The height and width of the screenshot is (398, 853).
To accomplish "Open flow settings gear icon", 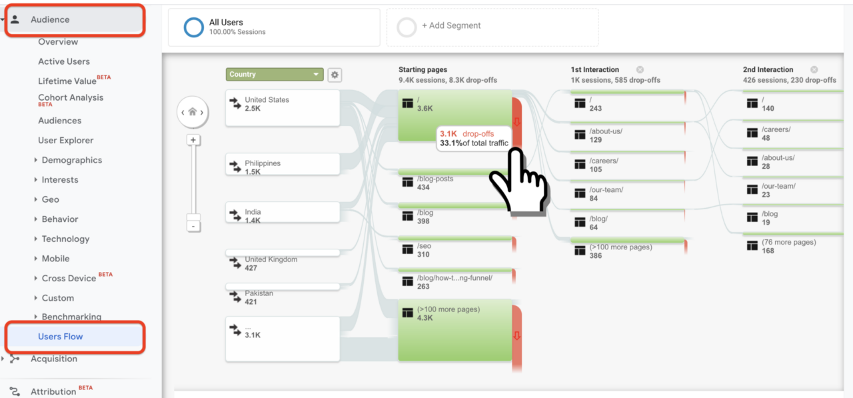I will [335, 75].
